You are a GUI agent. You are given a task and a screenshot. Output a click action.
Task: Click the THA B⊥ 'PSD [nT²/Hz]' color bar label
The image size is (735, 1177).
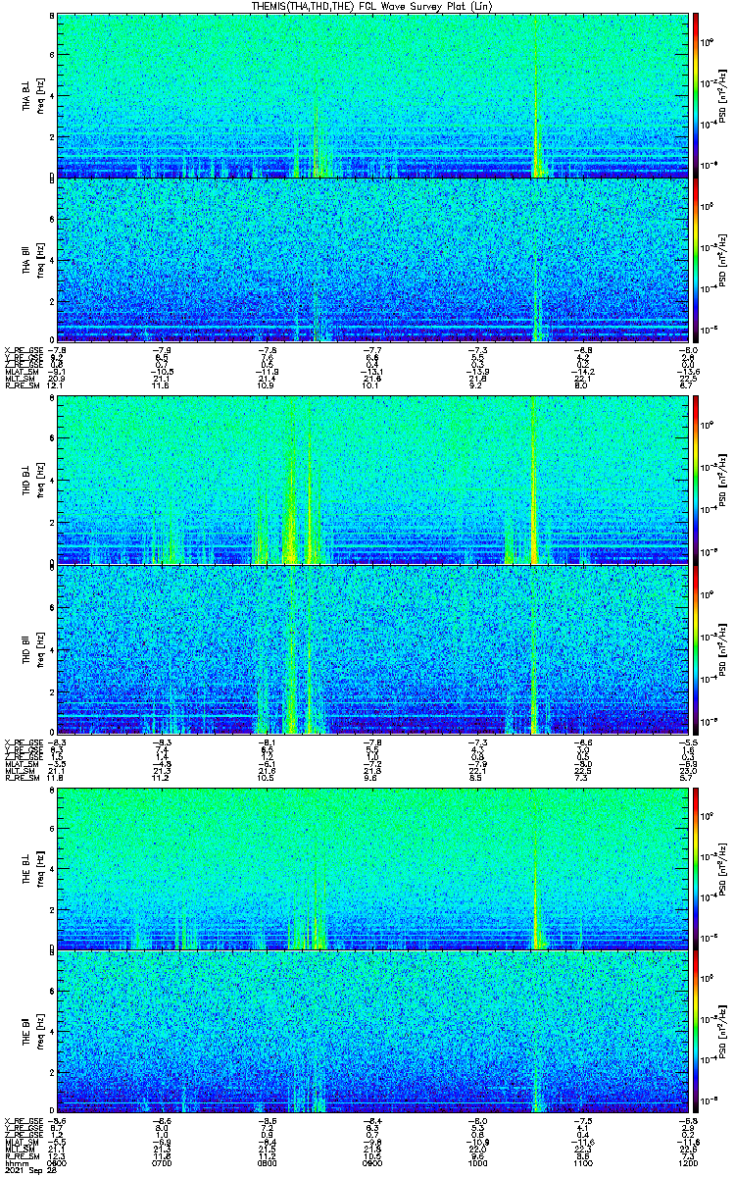click(x=720, y=95)
